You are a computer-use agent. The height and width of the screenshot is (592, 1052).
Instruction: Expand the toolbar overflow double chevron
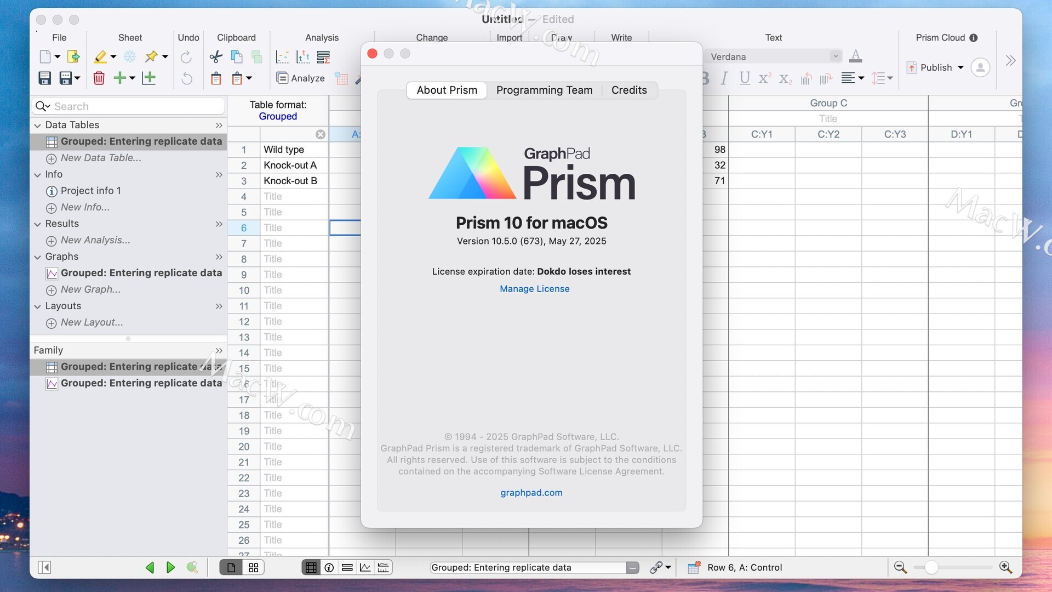[x=1010, y=60]
